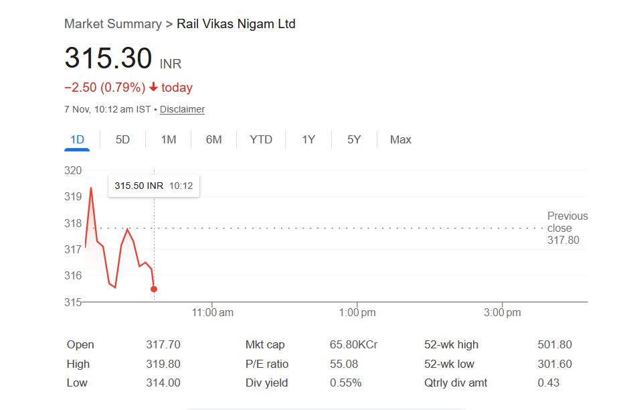The image size is (625, 410).
Task: Click the Mkt cap value 65.80KCr
Action: (353, 344)
